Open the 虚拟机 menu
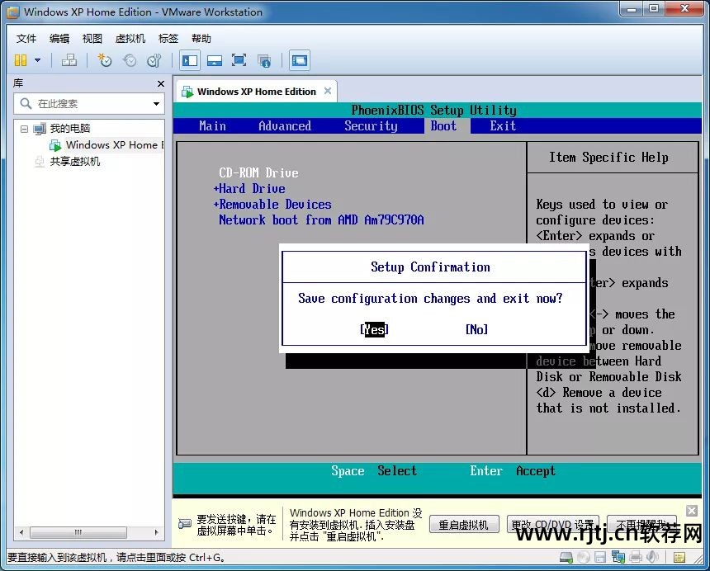 (130, 39)
